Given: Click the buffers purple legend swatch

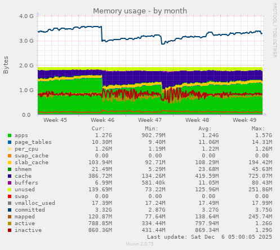Looking at the screenshot, I should coord(10,183).
